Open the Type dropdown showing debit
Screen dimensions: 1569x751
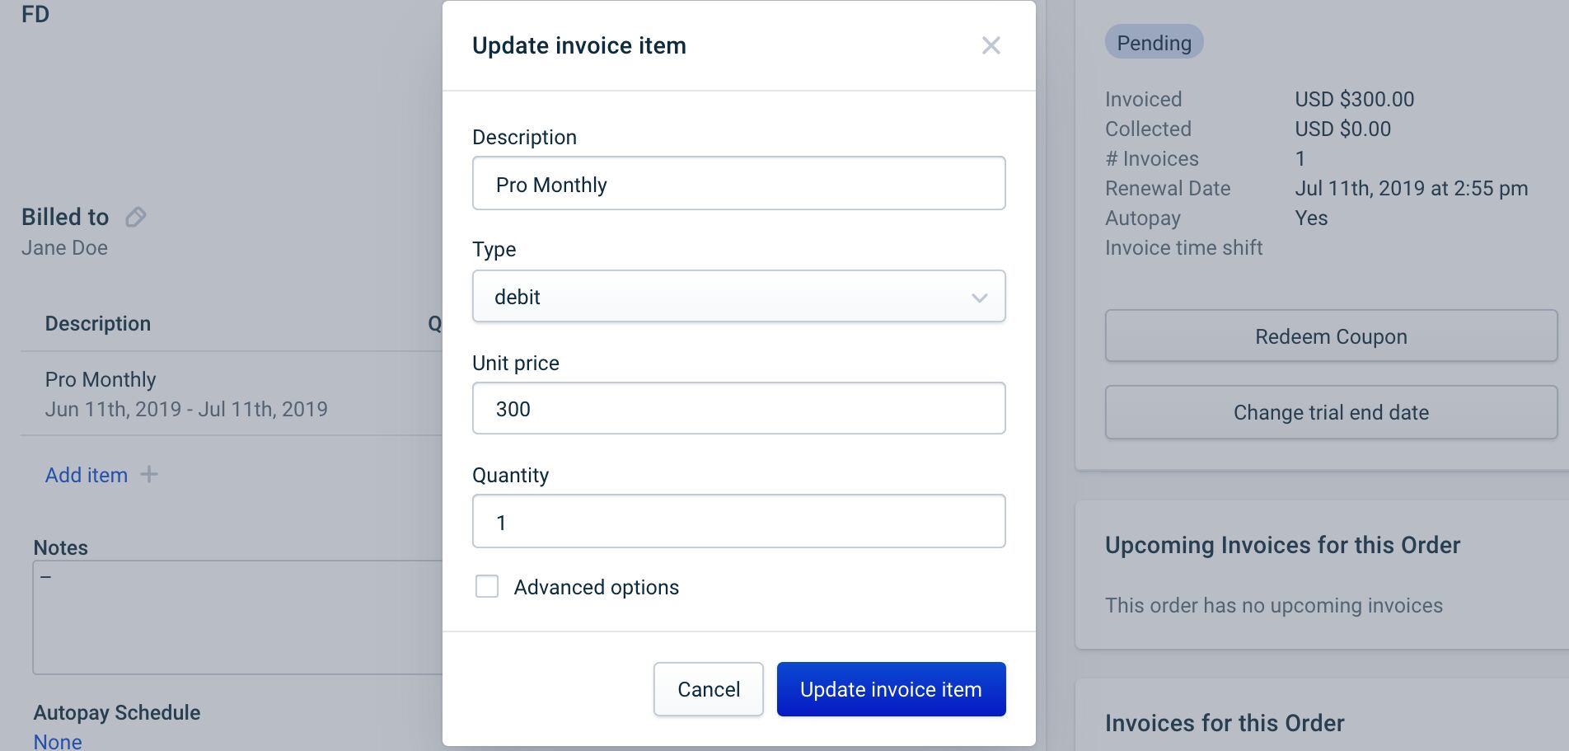pyautogui.click(x=738, y=297)
